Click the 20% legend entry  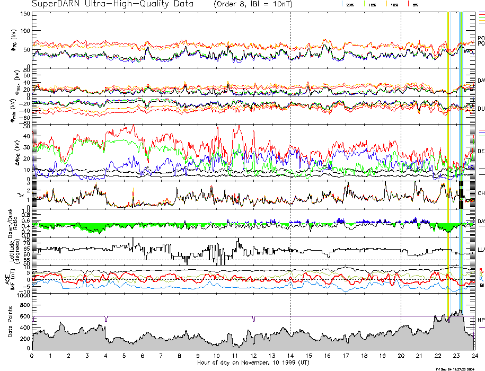click(350, 4)
